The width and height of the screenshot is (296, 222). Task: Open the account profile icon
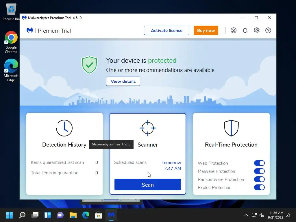(234, 30)
